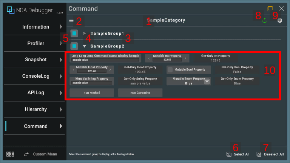Click the Run Method button
The image size is (290, 163).
(92, 93)
